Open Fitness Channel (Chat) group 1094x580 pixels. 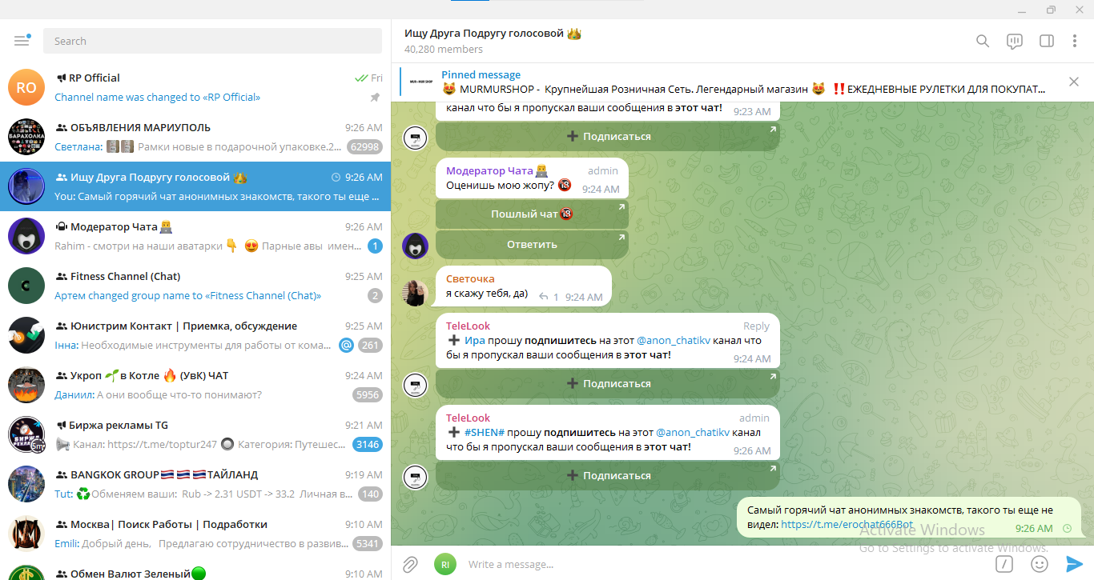pyautogui.click(x=195, y=286)
